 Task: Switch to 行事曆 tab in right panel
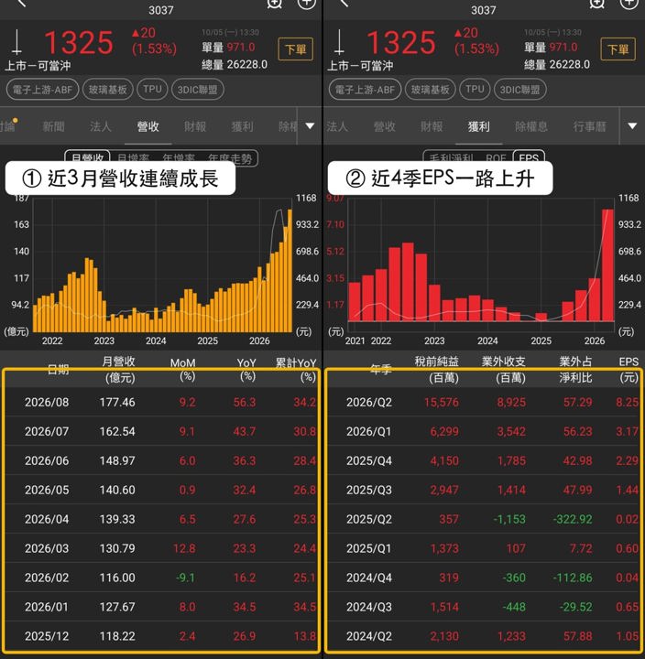(x=589, y=126)
